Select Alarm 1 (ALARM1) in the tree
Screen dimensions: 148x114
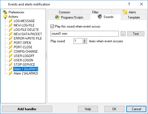coord(26,69)
